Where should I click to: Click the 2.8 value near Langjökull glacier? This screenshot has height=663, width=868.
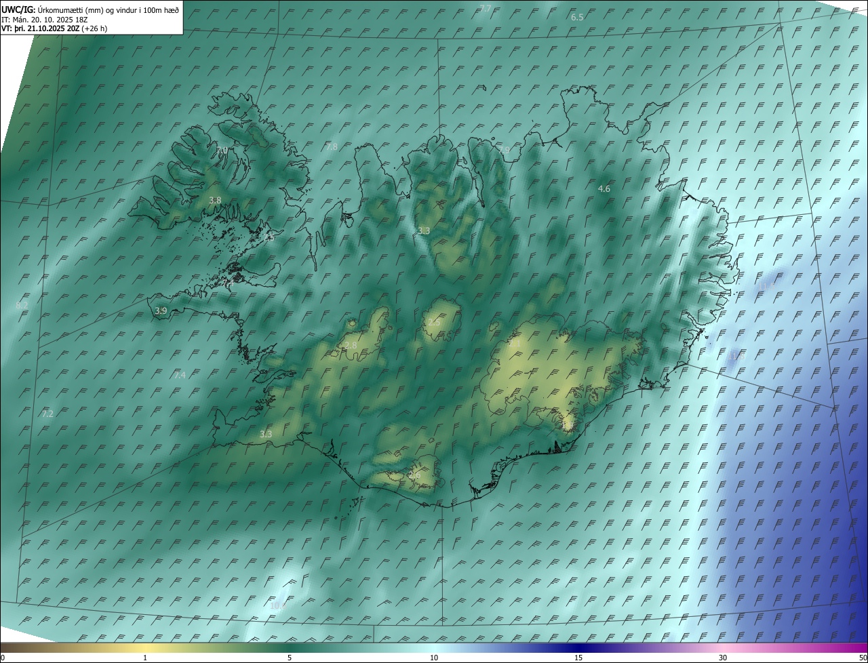tap(351, 346)
